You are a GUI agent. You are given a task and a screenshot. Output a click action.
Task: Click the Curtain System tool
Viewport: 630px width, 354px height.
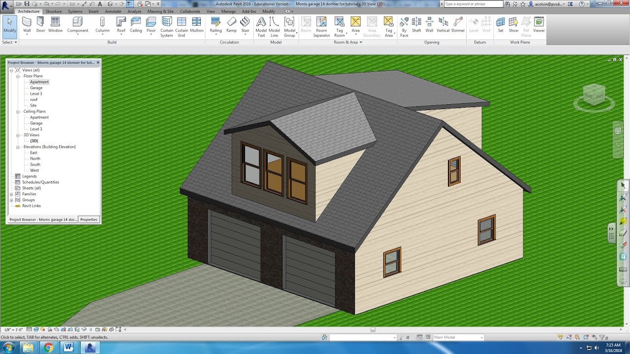pos(167,27)
